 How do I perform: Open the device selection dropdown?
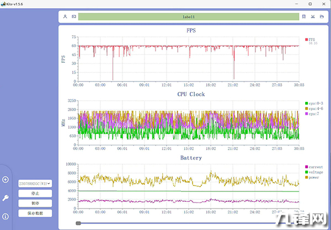[x=35, y=183]
